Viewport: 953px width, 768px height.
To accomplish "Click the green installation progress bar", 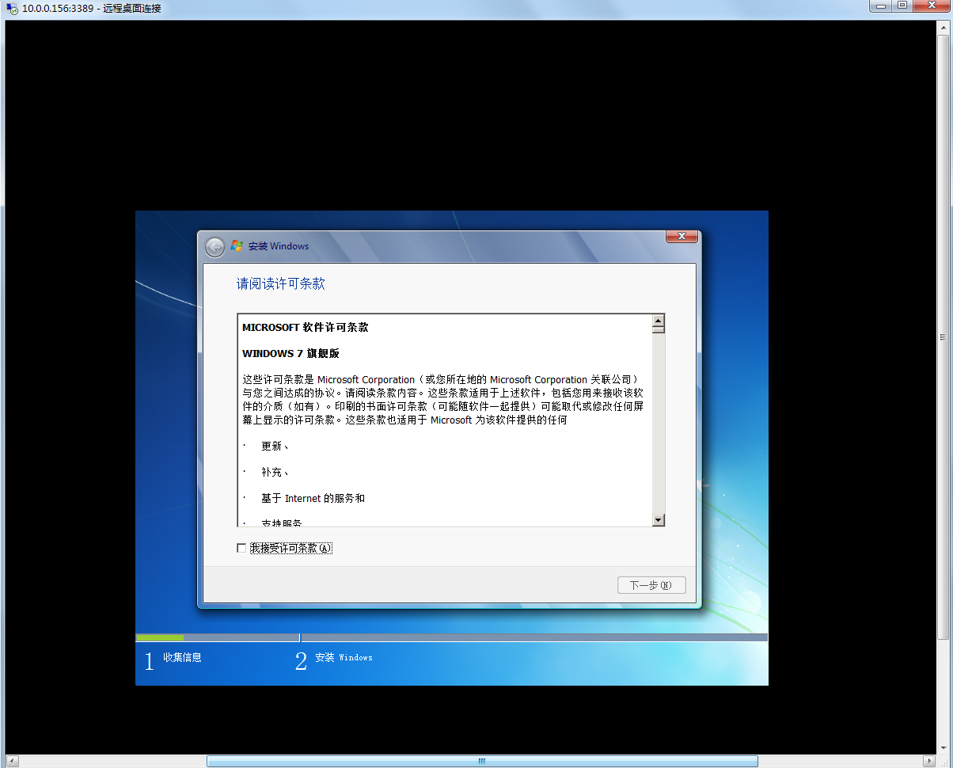I will [x=160, y=637].
